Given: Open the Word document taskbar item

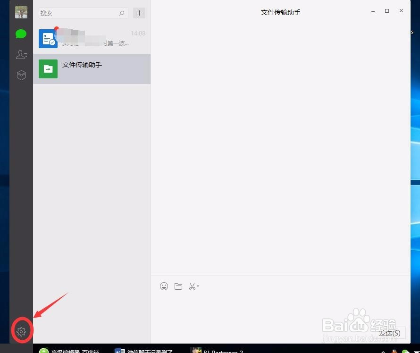Looking at the screenshot, I should [x=144, y=350].
